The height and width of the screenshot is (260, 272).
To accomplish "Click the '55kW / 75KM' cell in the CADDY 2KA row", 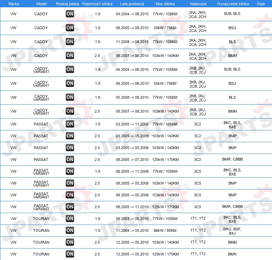I will pos(165,28).
